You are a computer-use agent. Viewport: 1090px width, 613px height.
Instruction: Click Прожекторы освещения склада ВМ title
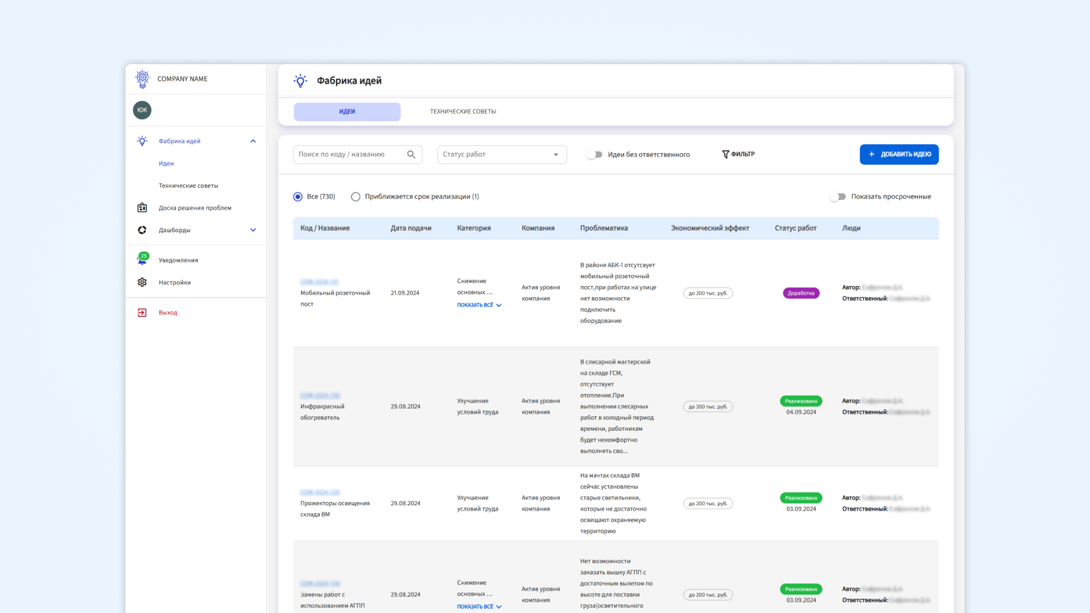(335, 509)
